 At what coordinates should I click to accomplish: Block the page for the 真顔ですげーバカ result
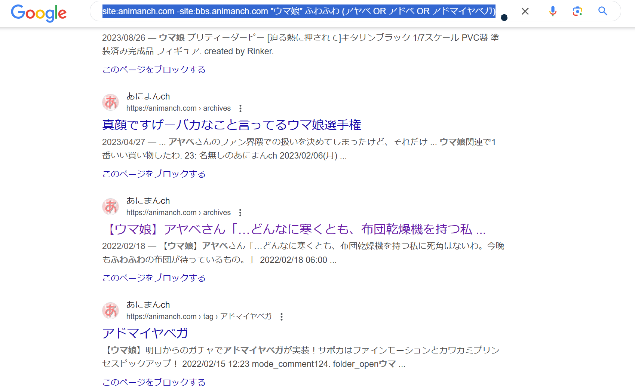pyautogui.click(x=154, y=174)
